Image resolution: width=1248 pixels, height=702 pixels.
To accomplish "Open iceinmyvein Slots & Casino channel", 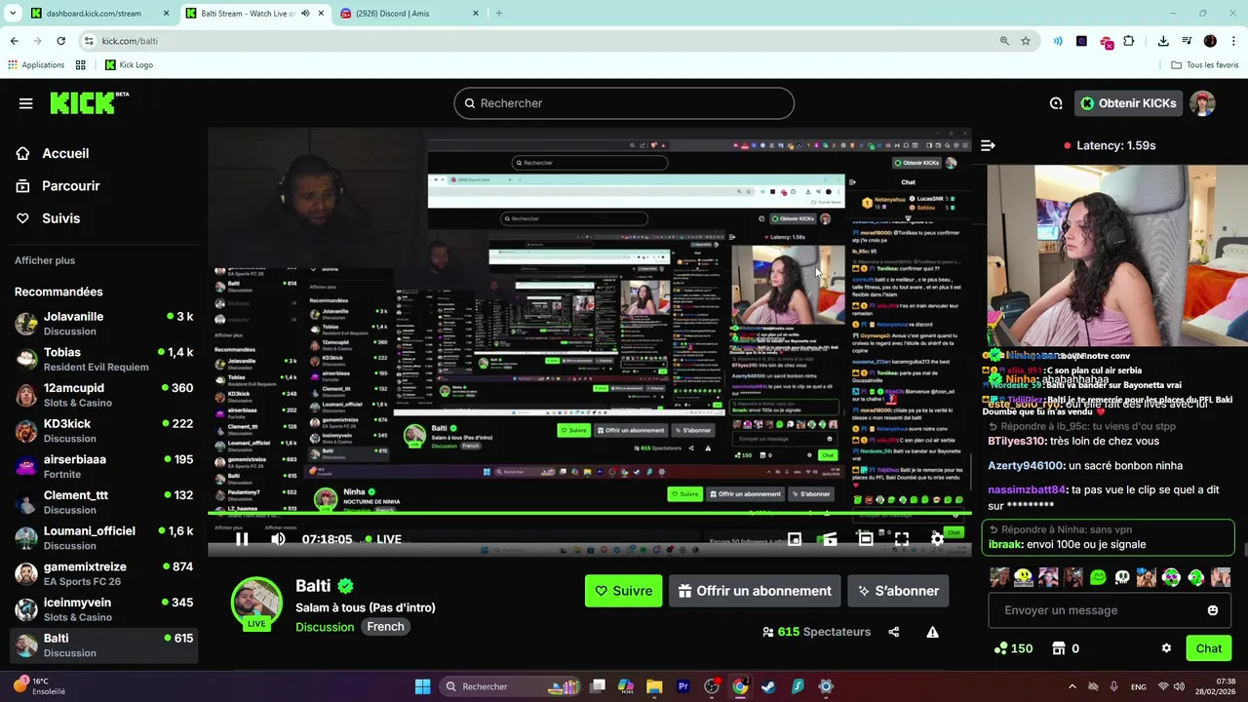I will point(105,609).
